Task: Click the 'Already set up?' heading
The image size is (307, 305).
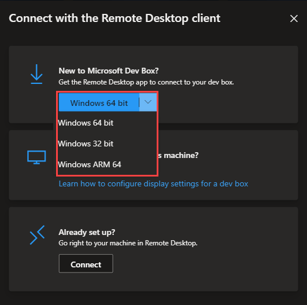Action: click(87, 232)
